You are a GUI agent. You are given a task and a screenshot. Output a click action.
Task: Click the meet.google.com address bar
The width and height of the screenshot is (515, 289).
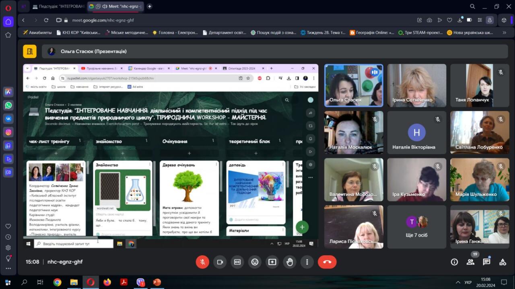tap(103, 20)
